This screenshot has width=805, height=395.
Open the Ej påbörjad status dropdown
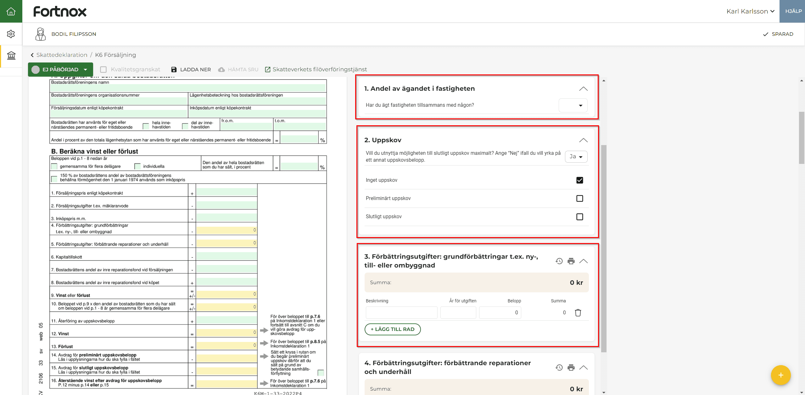coord(60,69)
